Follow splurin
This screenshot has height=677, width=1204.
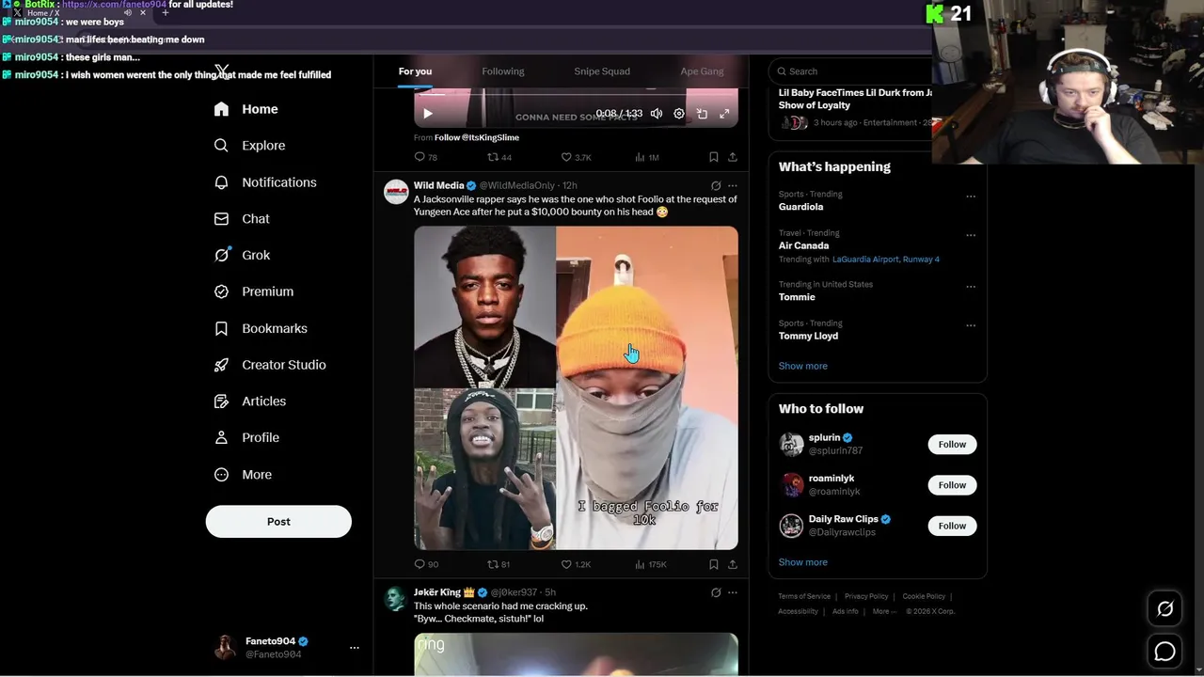coord(952,445)
